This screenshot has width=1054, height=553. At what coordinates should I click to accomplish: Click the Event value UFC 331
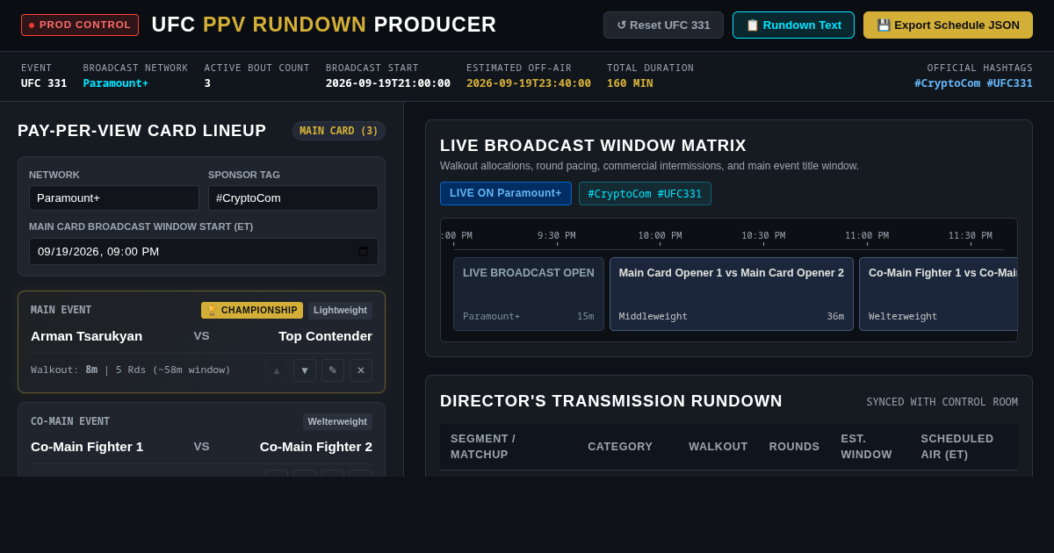[x=44, y=83]
